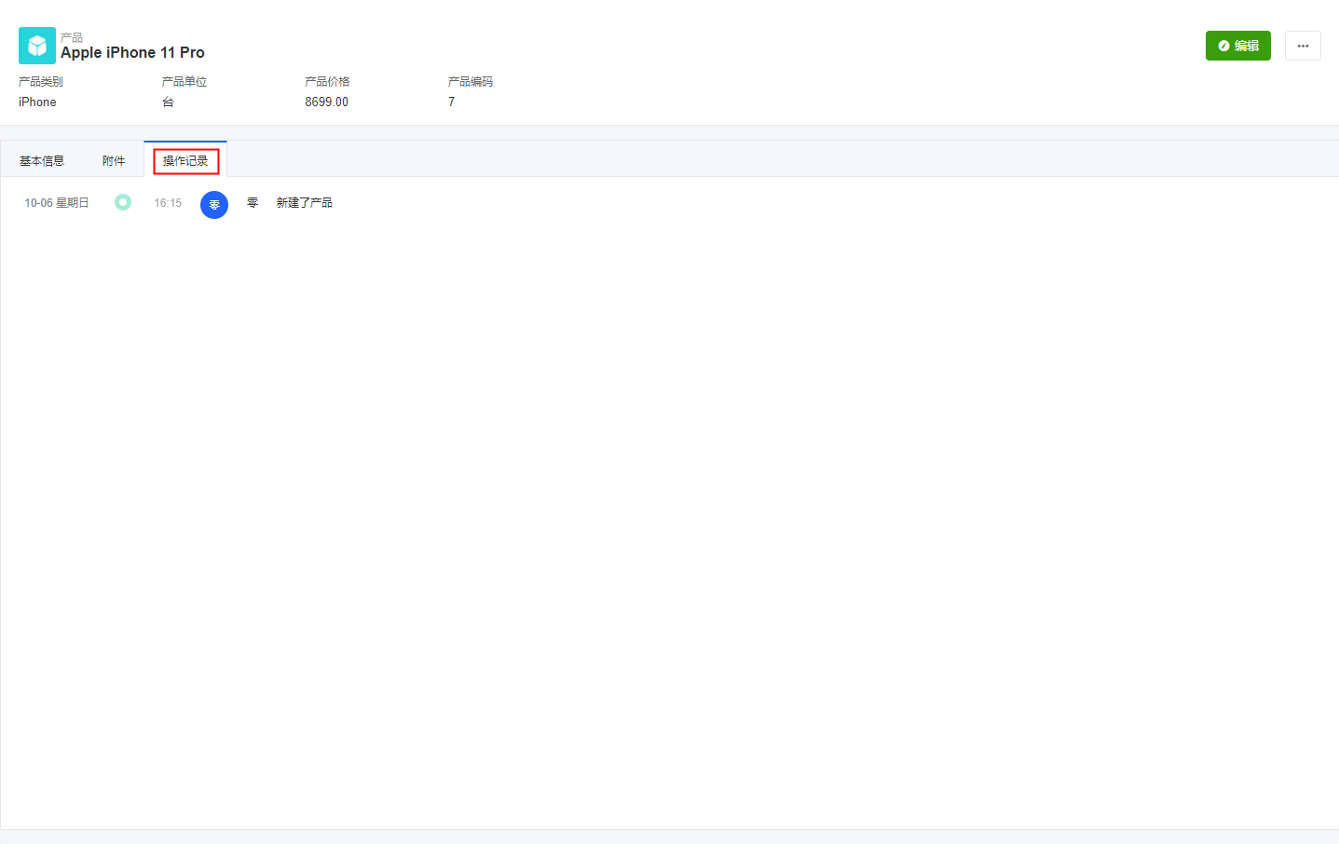Click the 产品单位 value 台
1339x844 pixels.
tap(168, 102)
